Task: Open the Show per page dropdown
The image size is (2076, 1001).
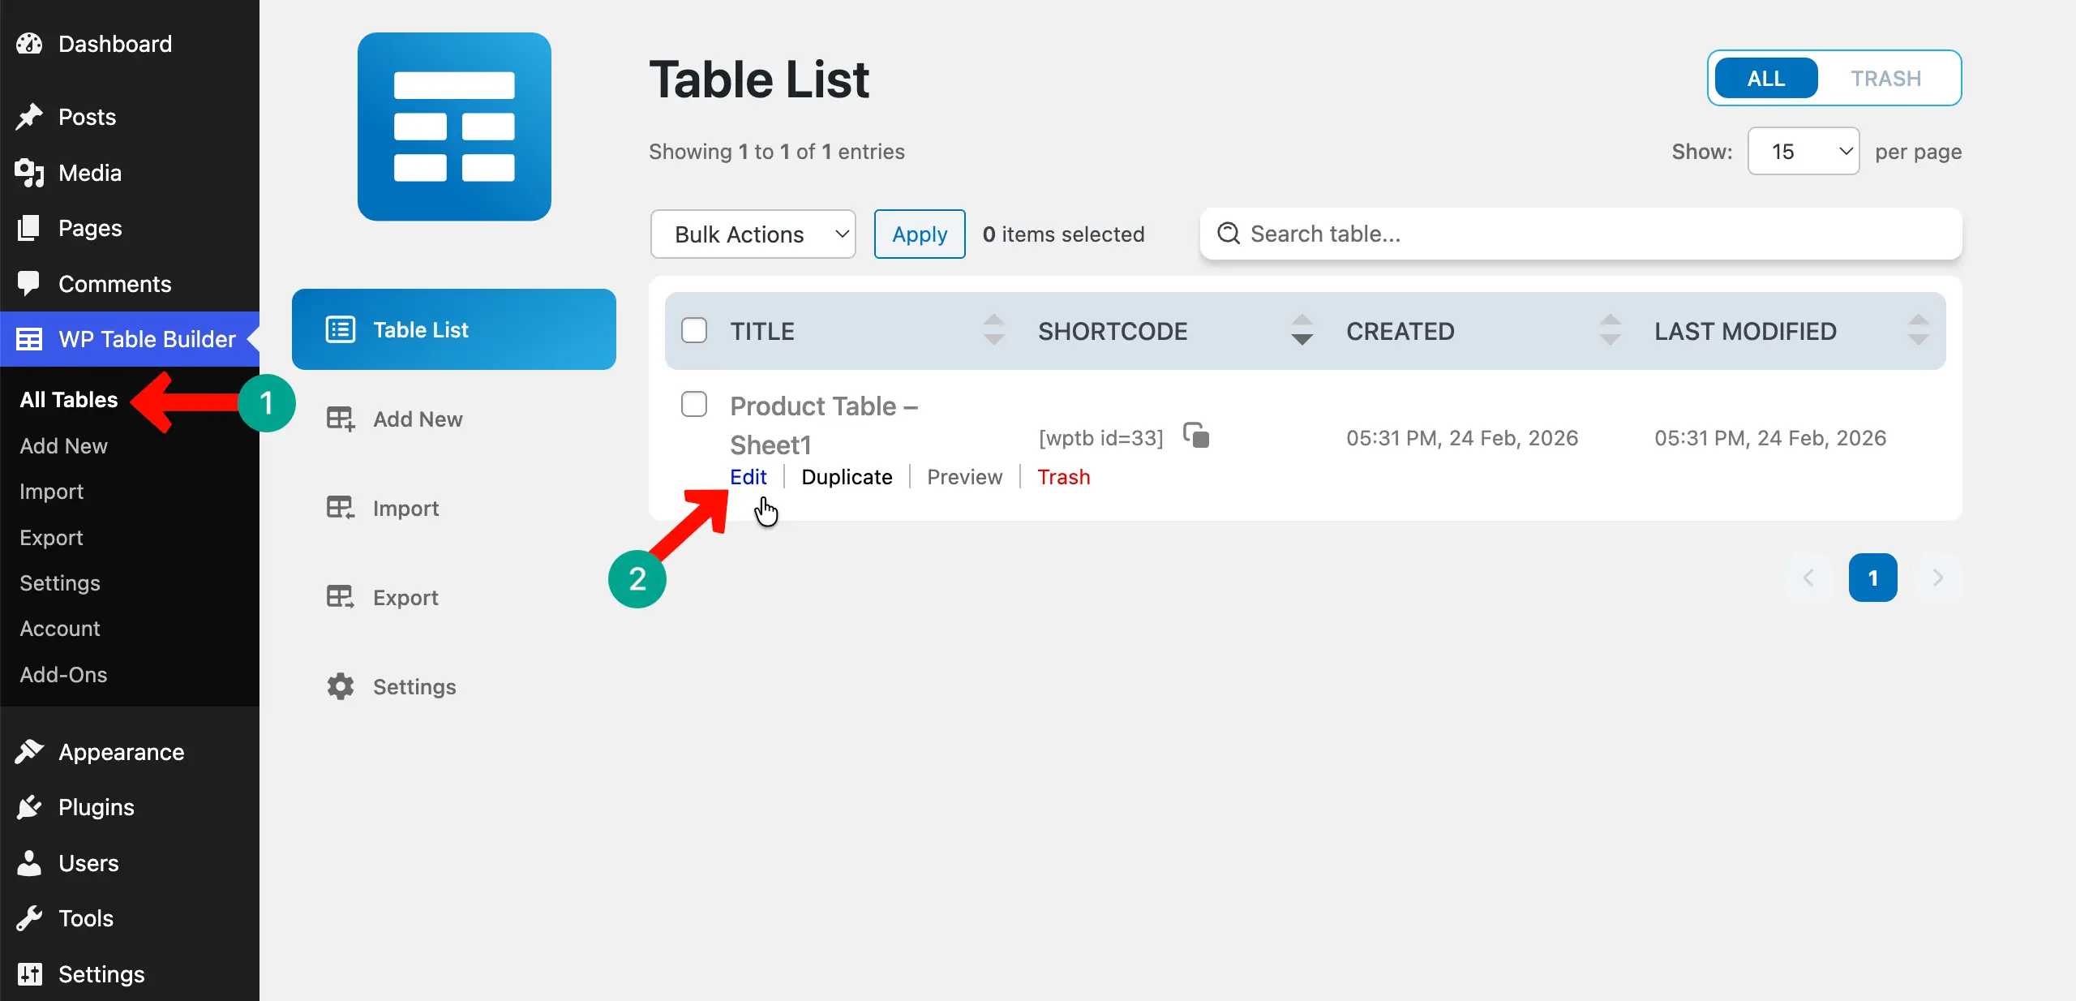Action: point(1803,152)
